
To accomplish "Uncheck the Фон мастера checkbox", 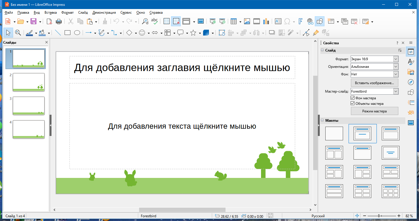I will click(353, 98).
